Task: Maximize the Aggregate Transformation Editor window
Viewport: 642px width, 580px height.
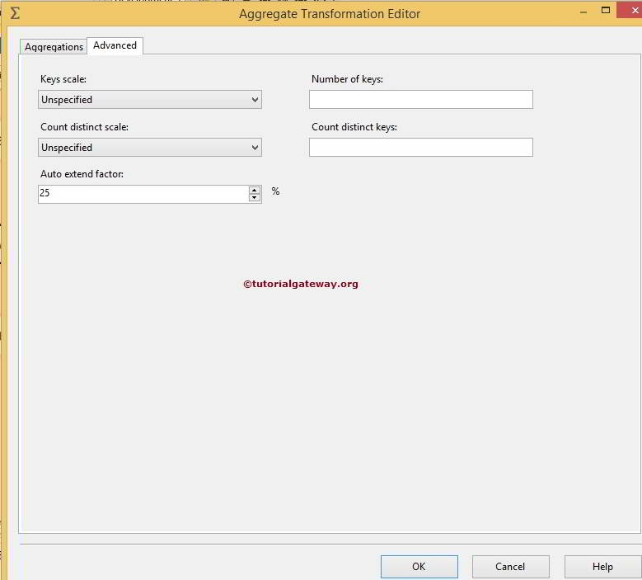Action: [x=606, y=10]
